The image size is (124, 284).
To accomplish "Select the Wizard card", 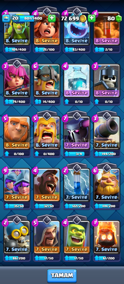I will (x=47, y=237).
